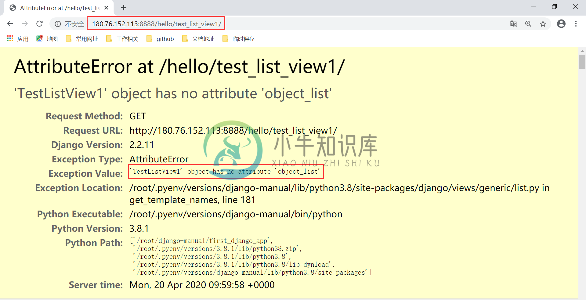The width and height of the screenshot is (586, 300).
Task: Click the zoom magnifier icon in address bar
Action: point(528,24)
